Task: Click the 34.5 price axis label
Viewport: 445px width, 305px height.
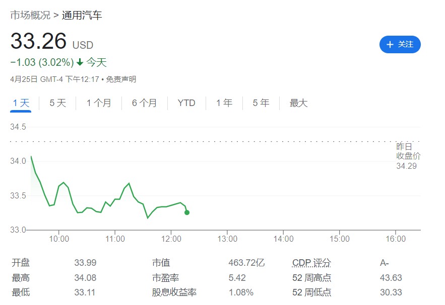Action: (x=18, y=127)
